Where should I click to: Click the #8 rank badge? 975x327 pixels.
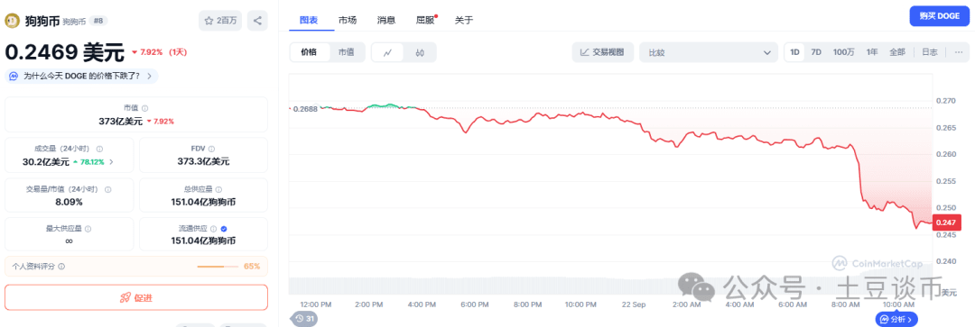click(x=97, y=21)
